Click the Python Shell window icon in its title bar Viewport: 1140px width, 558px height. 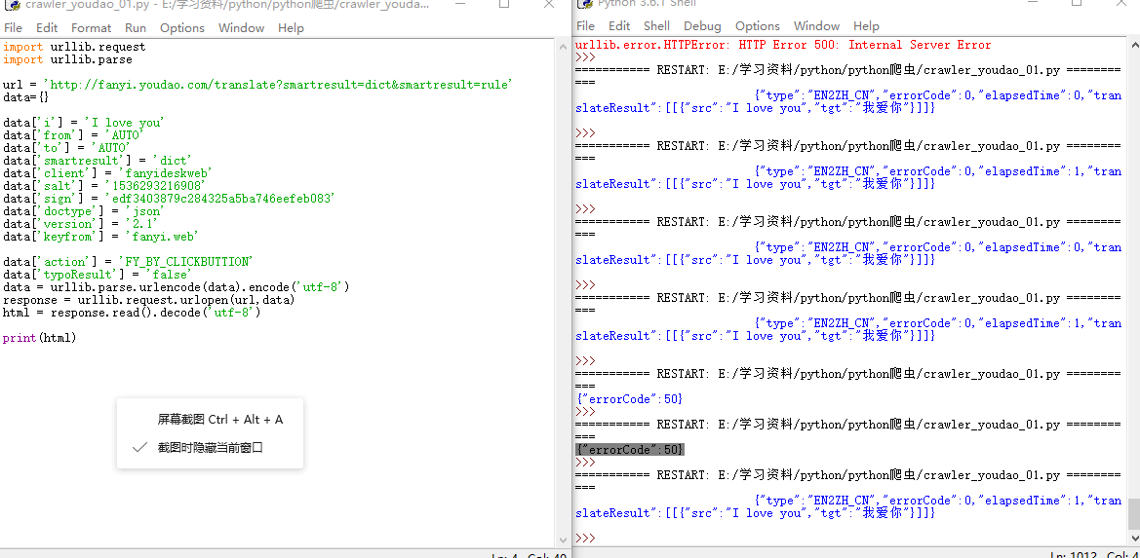coord(583,4)
